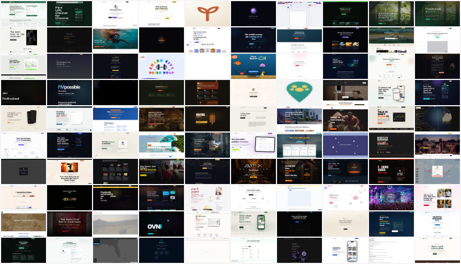Open the OVNI thumbnail

pyautogui.click(x=162, y=225)
